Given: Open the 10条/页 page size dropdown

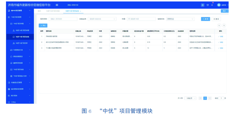Looking at the screenshot, I should click(190, 98).
